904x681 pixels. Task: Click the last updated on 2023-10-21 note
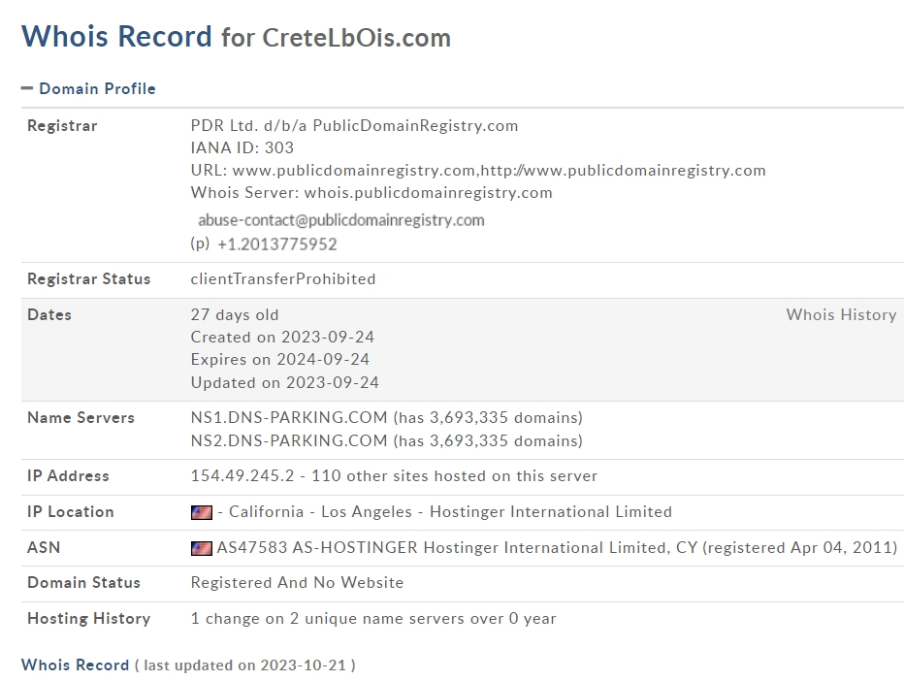pyautogui.click(x=245, y=665)
